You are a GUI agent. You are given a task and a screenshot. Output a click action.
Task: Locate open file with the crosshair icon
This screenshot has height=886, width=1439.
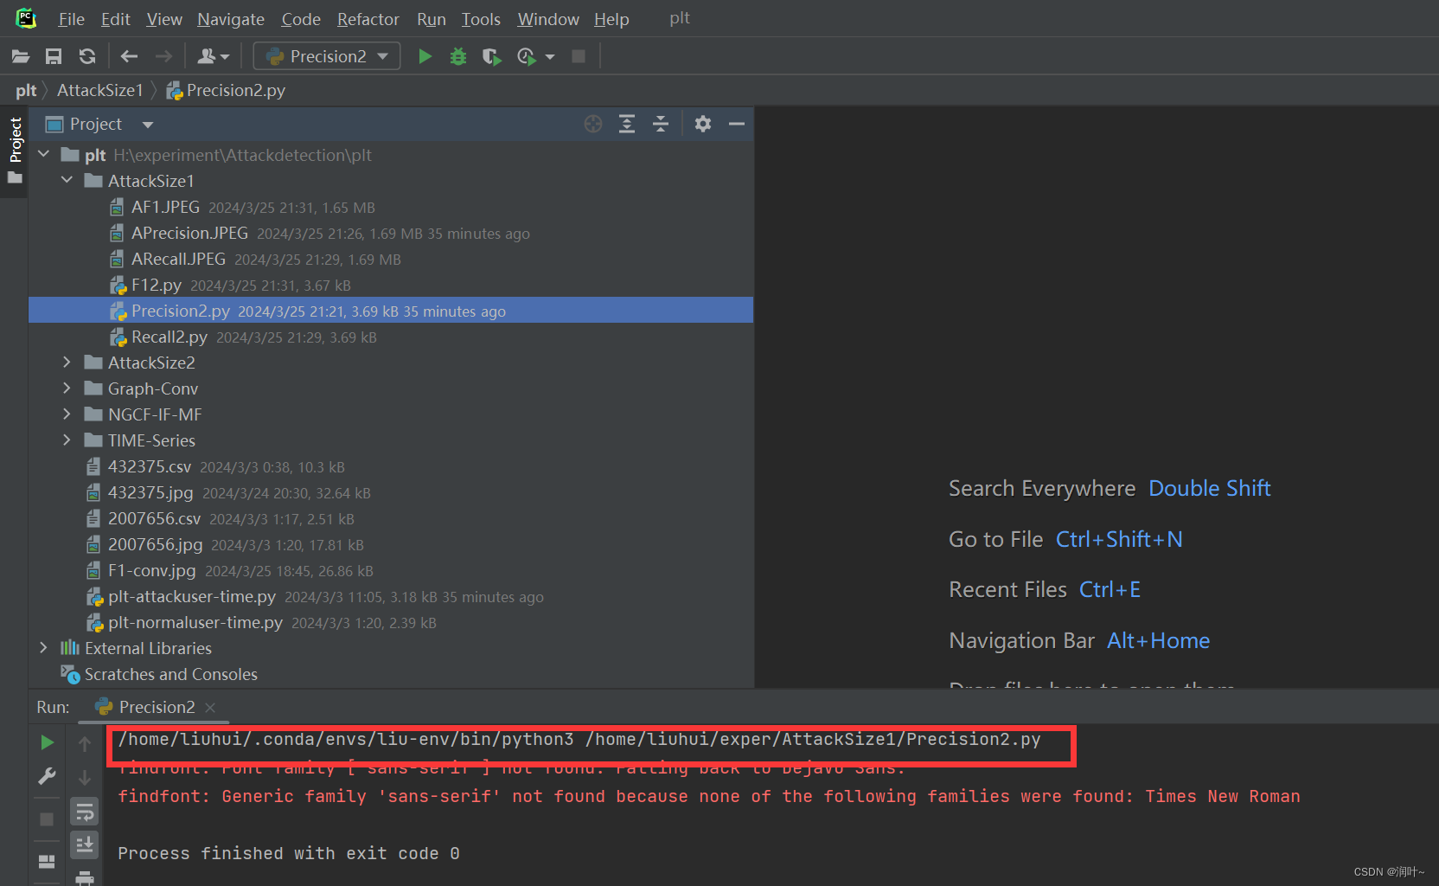click(593, 124)
